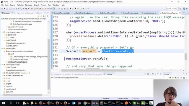
Task: Click Remove All Buildfiles icon in Ant view
Action: (x=184, y=78)
